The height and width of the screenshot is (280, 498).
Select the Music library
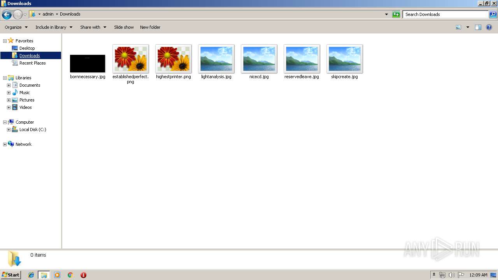(25, 93)
